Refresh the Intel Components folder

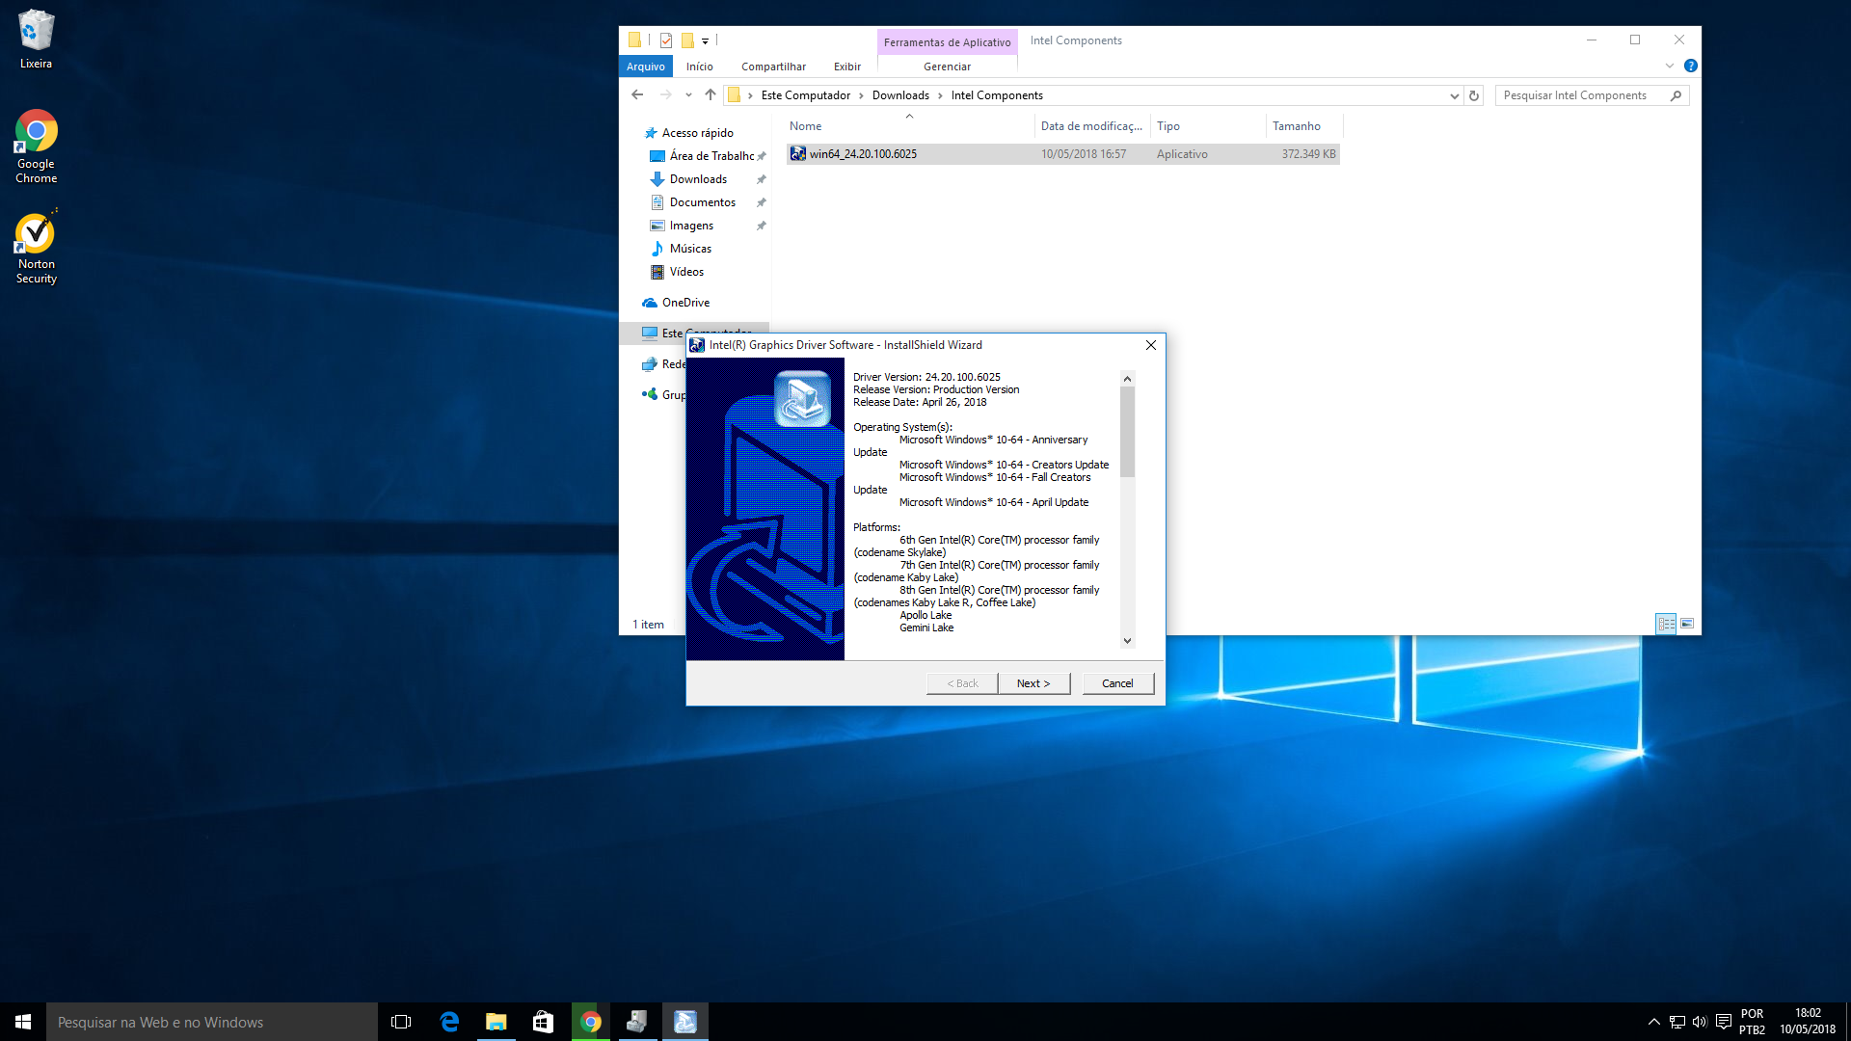point(1474,95)
